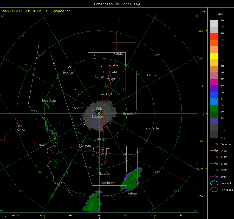Click the gray clutter echo around Didsbury
Screen dimensions: 234x219
tap(99, 116)
